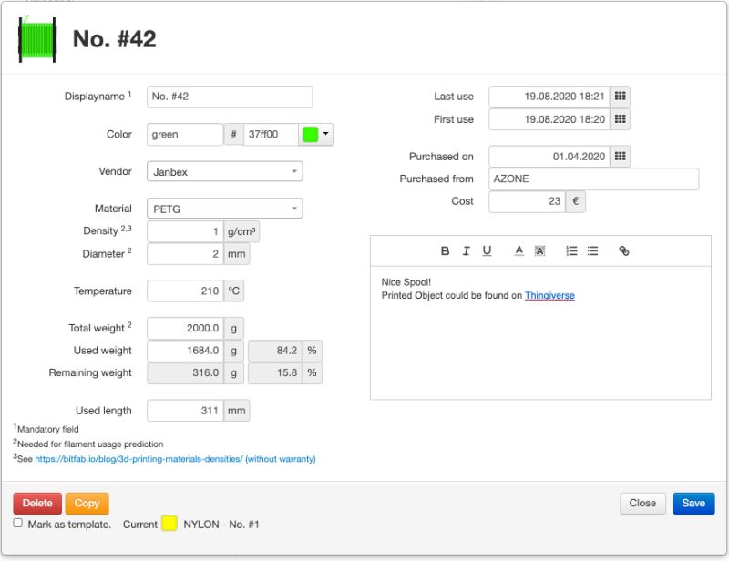Click the 'NYLON - No. #1' current spool text

pyautogui.click(x=221, y=525)
